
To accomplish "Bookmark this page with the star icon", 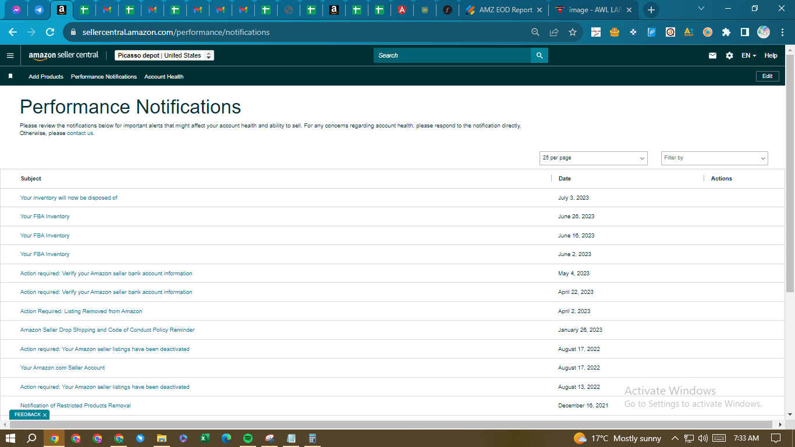I will point(573,32).
